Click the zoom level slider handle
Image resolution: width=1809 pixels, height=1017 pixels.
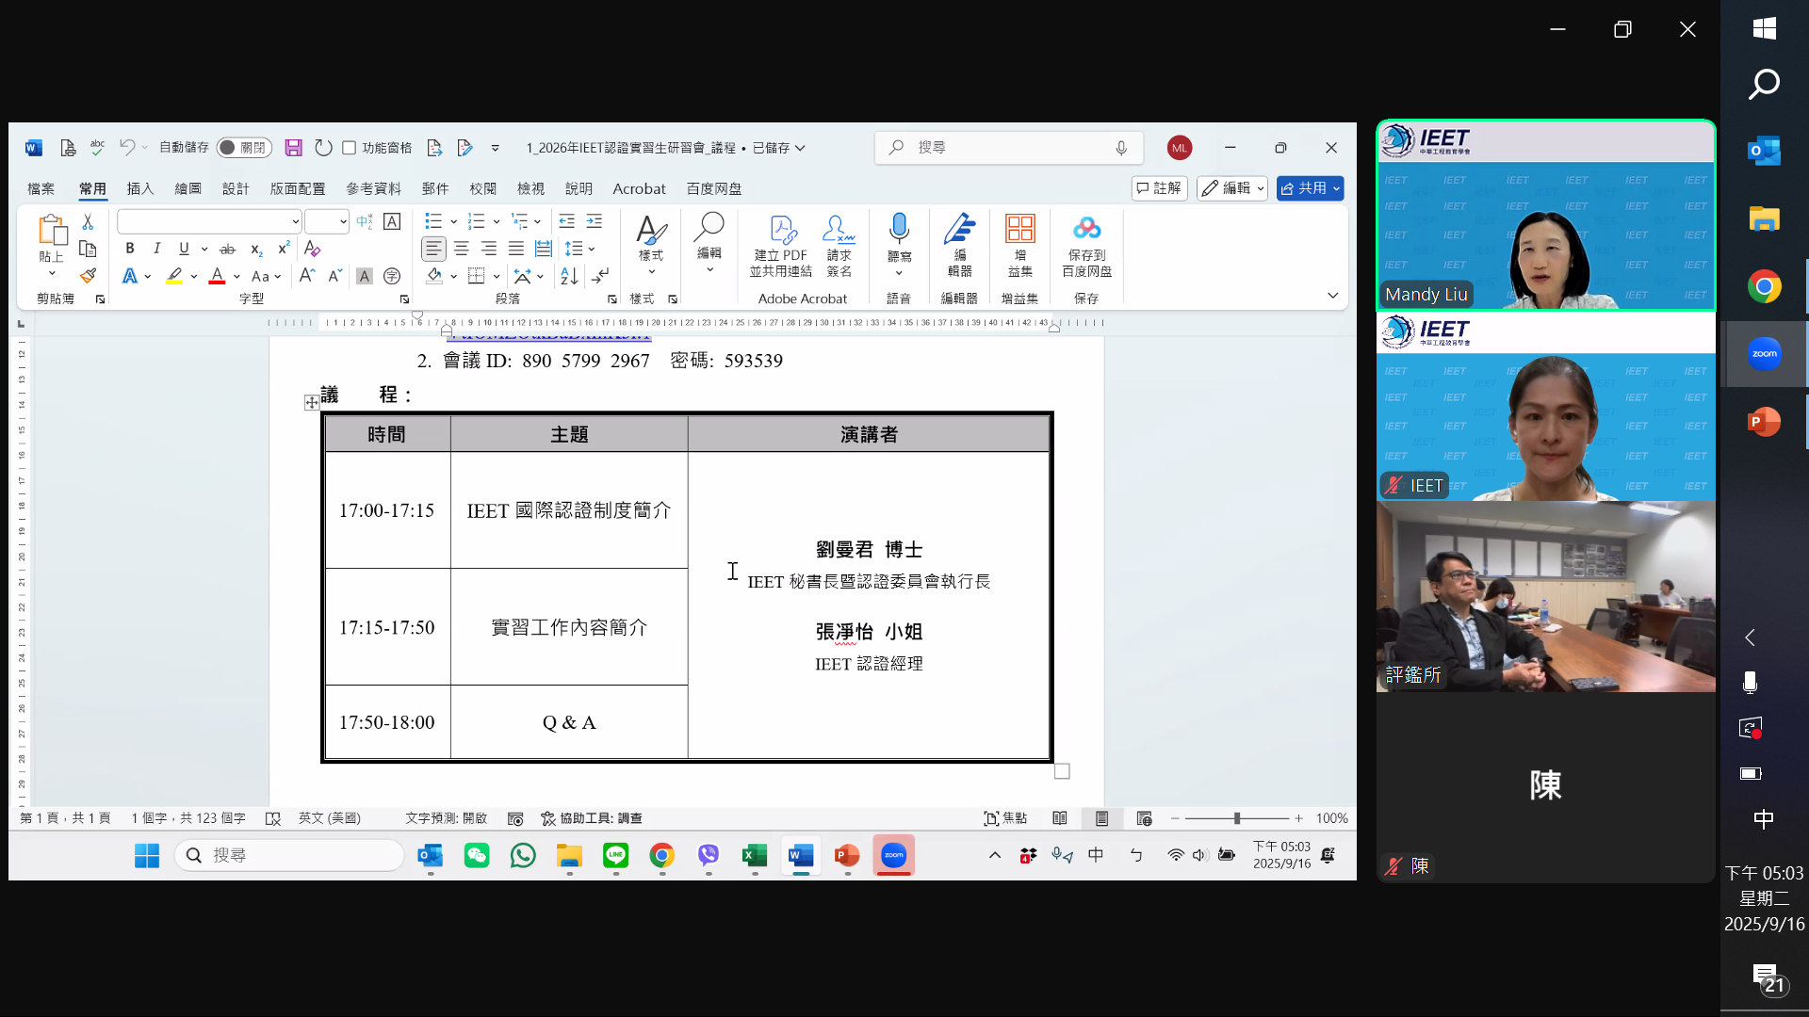pyautogui.click(x=1236, y=818)
